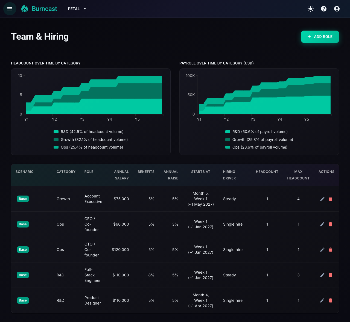Click the Scenario column header
Screen dimensions: 350x322
[25, 172]
